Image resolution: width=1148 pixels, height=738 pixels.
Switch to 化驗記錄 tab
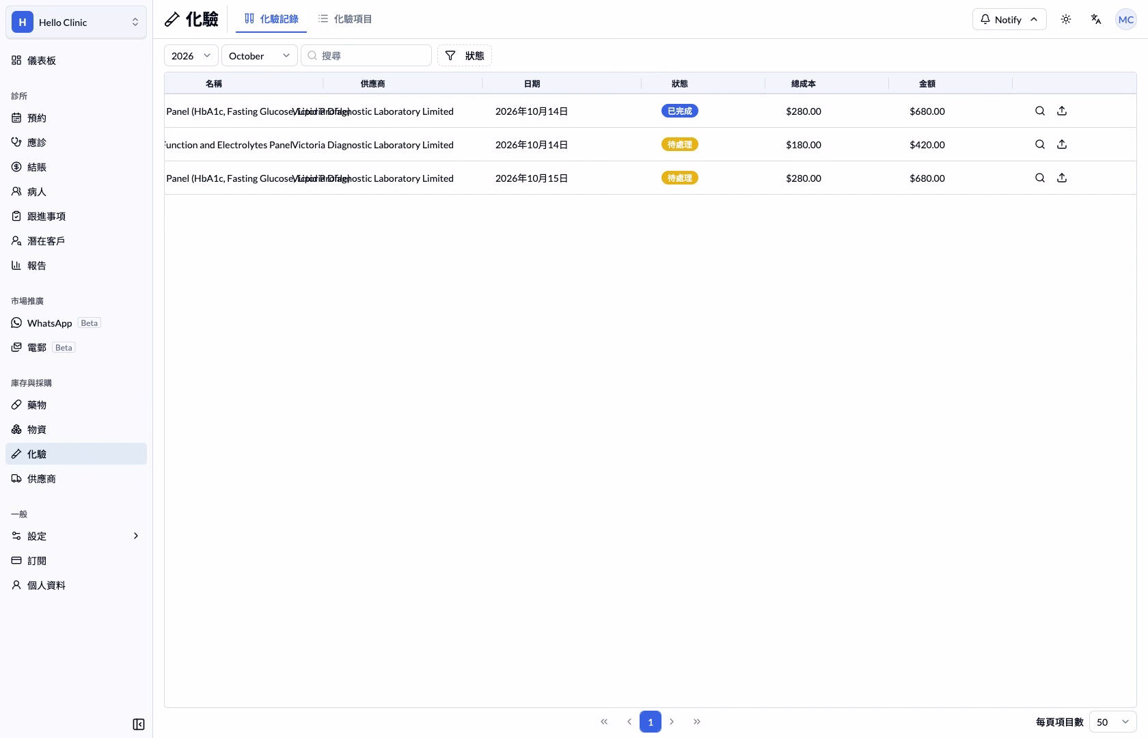click(x=271, y=19)
